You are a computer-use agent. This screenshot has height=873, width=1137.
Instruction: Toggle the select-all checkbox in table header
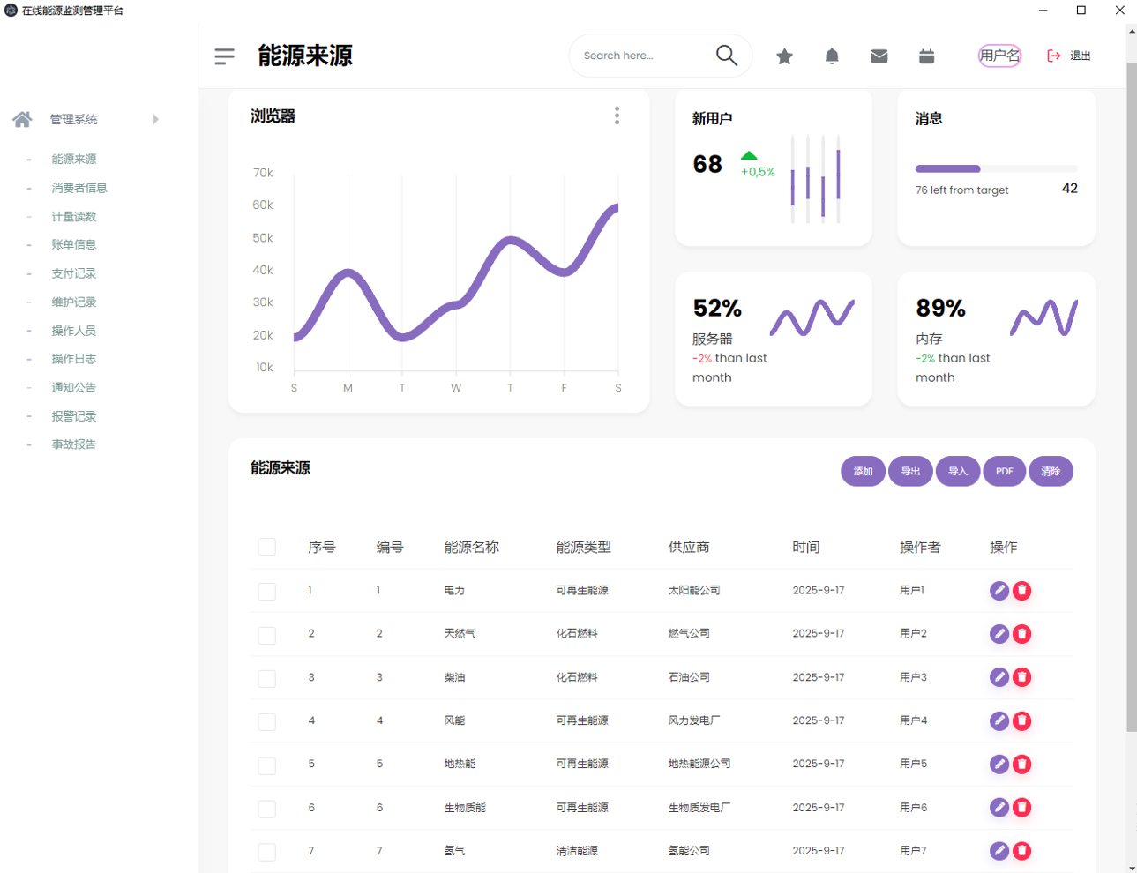(x=266, y=548)
